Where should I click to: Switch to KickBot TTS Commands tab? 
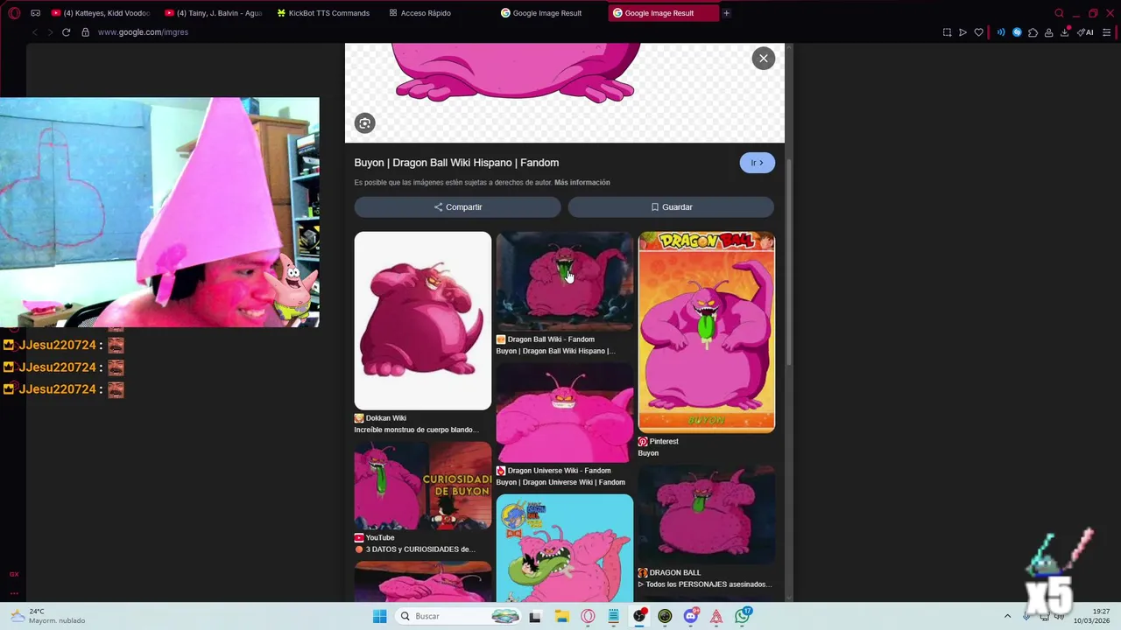click(x=324, y=13)
